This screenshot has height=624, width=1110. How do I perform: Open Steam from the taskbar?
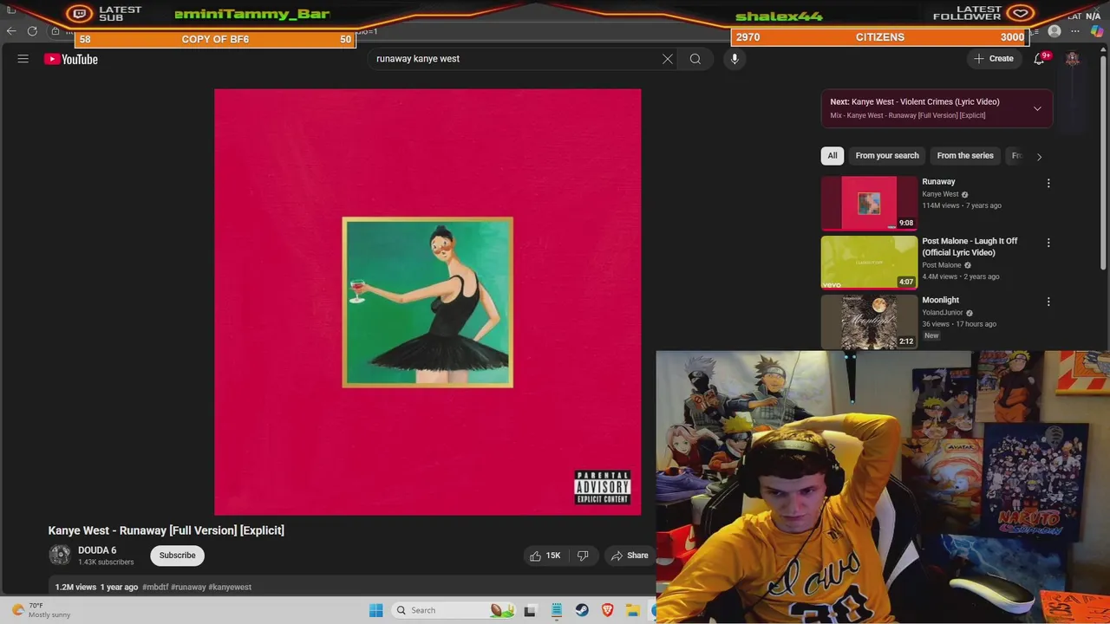[x=582, y=610]
